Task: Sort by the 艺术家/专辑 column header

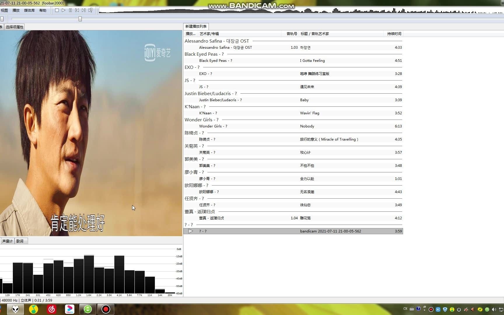Action: (239, 34)
